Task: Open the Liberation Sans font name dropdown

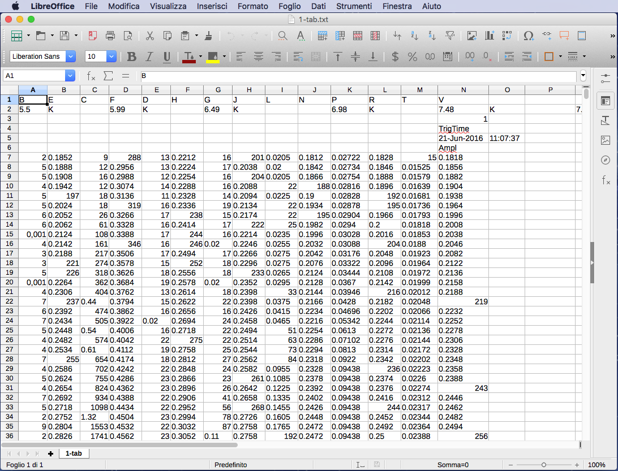Action: (71, 57)
